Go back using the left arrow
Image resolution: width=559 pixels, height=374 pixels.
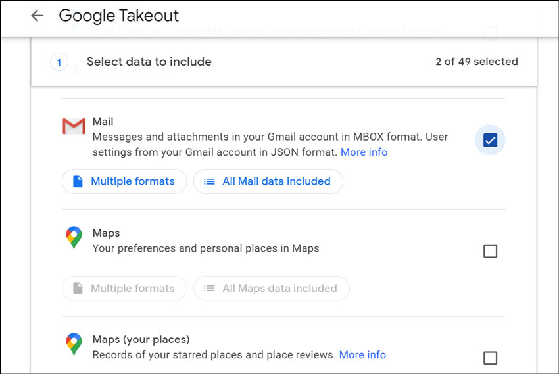click(37, 16)
